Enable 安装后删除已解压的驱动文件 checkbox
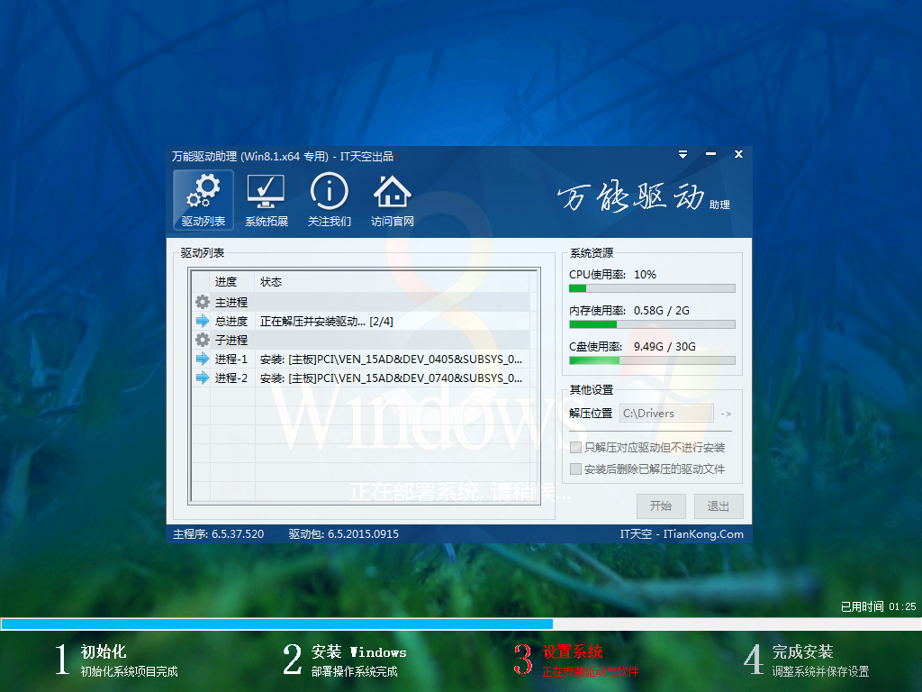This screenshot has width=922, height=692. [x=575, y=469]
